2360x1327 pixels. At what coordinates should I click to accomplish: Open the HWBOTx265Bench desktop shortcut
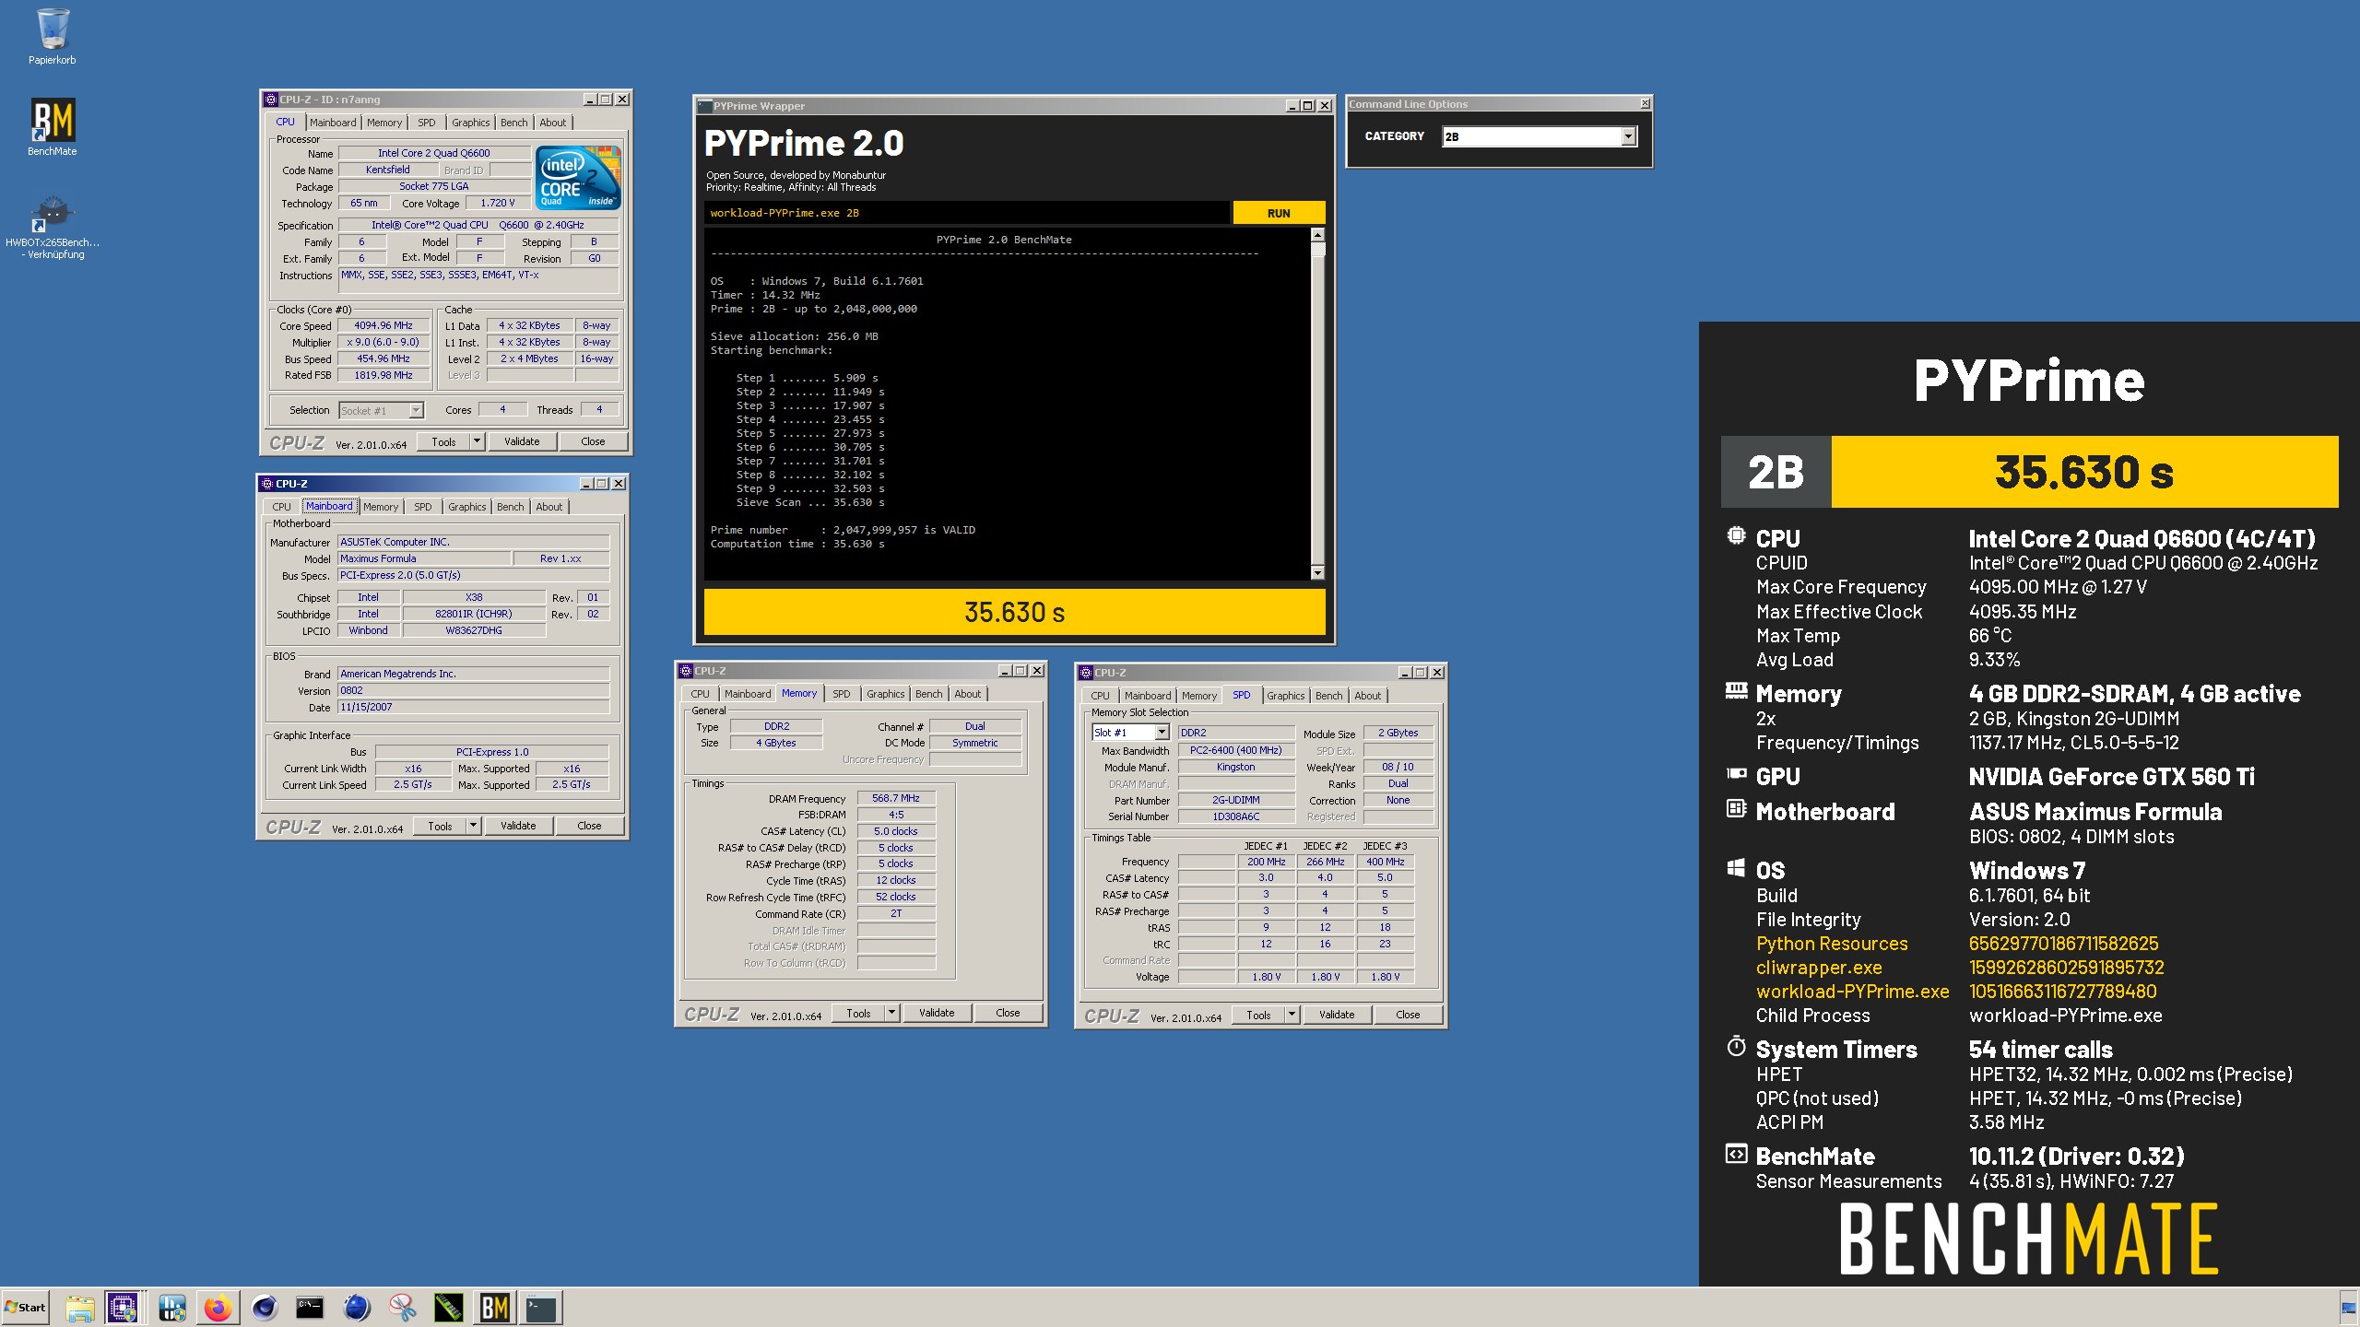pyautogui.click(x=53, y=228)
